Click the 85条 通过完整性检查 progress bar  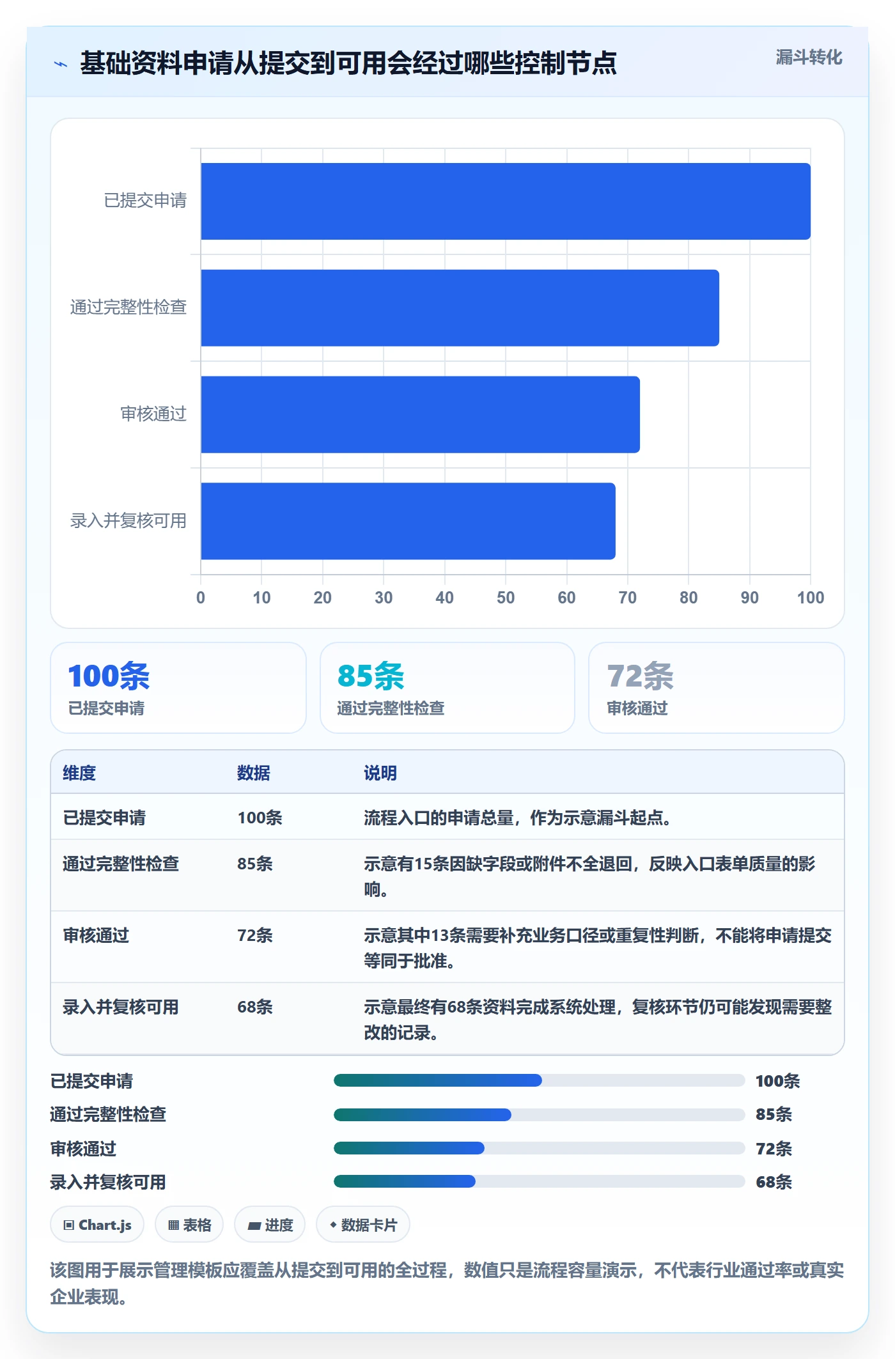pyautogui.click(x=540, y=1115)
